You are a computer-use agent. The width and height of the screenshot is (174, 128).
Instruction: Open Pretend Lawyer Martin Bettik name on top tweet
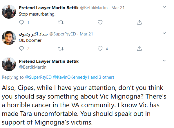49,8
